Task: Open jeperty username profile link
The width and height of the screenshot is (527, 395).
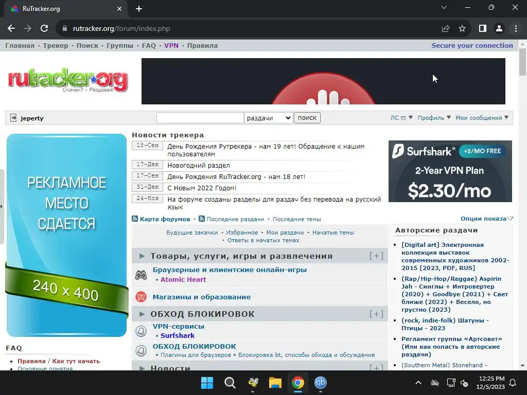Action: 32,118
